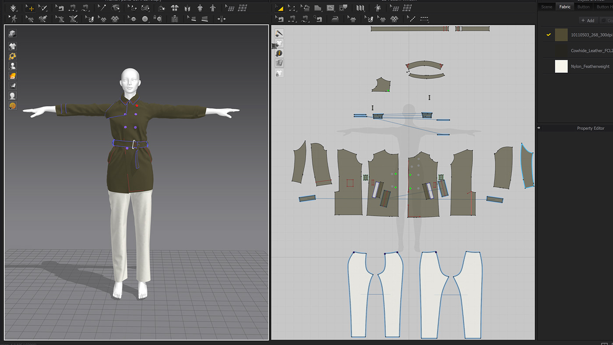Select the Select/Move tool in 3D toolbar
This screenshot has width=613, height=345.
(x=31, y=8)
